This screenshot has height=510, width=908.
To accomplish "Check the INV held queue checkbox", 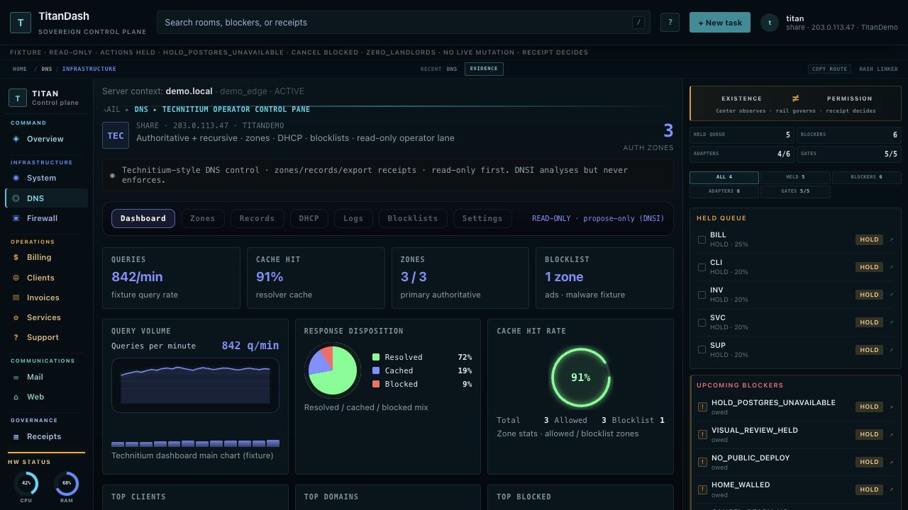I will click(x=702, y=295).
